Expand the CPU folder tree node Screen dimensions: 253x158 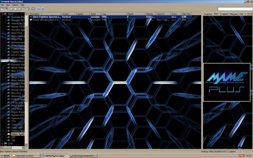pyautogui.click(x=2, y=143)
